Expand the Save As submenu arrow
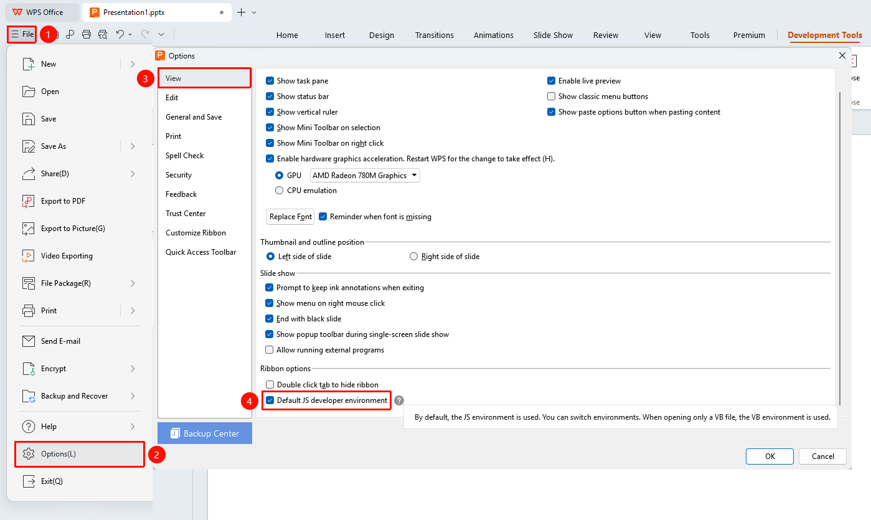 coord(133,146)
